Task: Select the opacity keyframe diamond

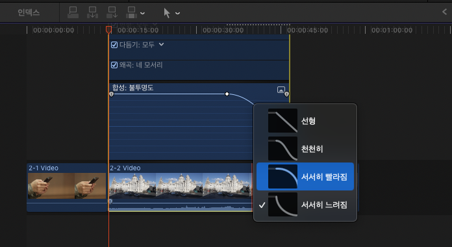Action: 227,94
